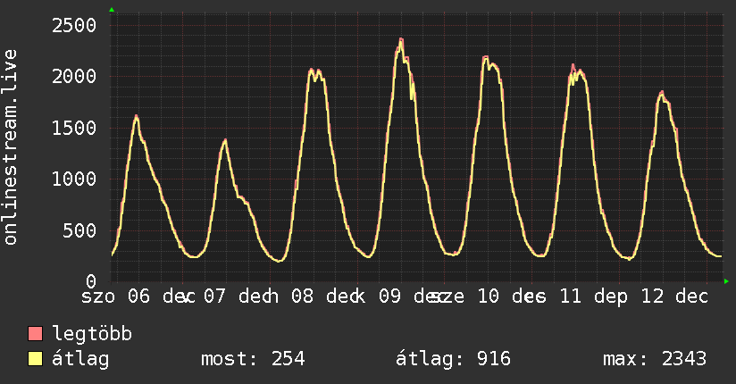
Task: Click the 06 dec date label
Action: (161, 296)
